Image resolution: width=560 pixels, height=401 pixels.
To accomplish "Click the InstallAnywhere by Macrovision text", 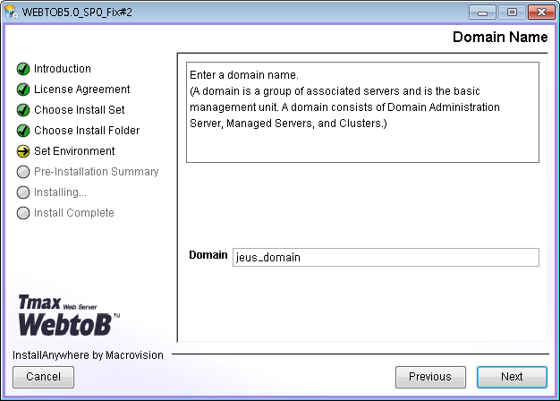I will pos(88,355).
